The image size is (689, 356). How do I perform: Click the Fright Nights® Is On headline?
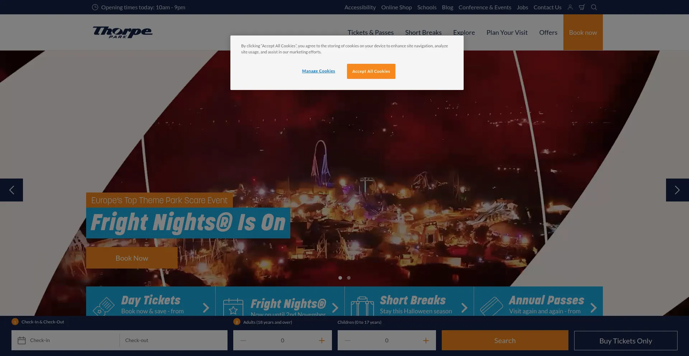[x=188, y=223]
